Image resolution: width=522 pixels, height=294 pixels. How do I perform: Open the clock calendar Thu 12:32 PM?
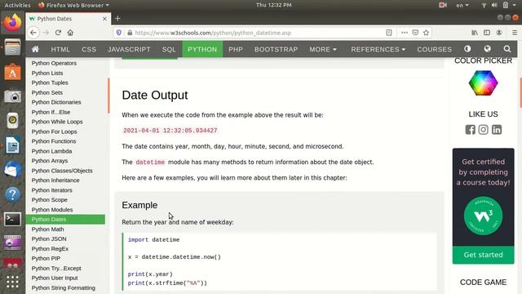274,5
